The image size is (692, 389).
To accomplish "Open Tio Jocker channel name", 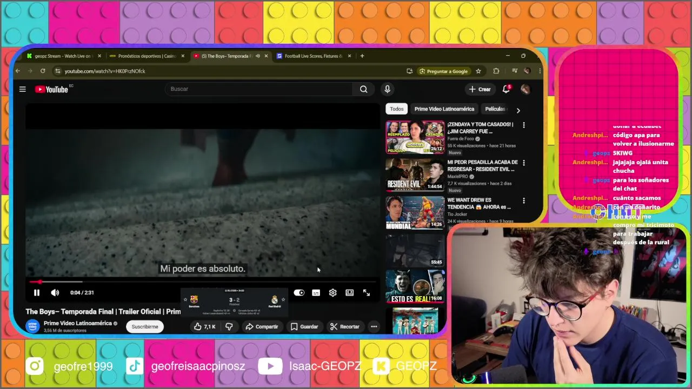I will (457, 214).
